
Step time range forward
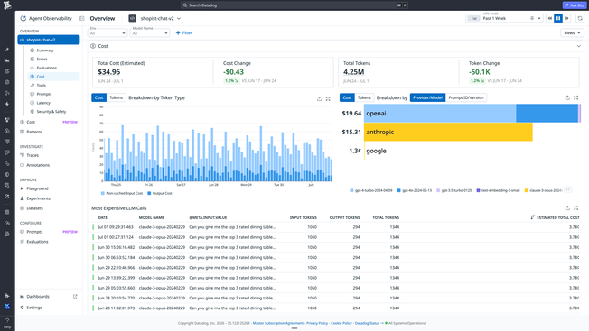566,18
